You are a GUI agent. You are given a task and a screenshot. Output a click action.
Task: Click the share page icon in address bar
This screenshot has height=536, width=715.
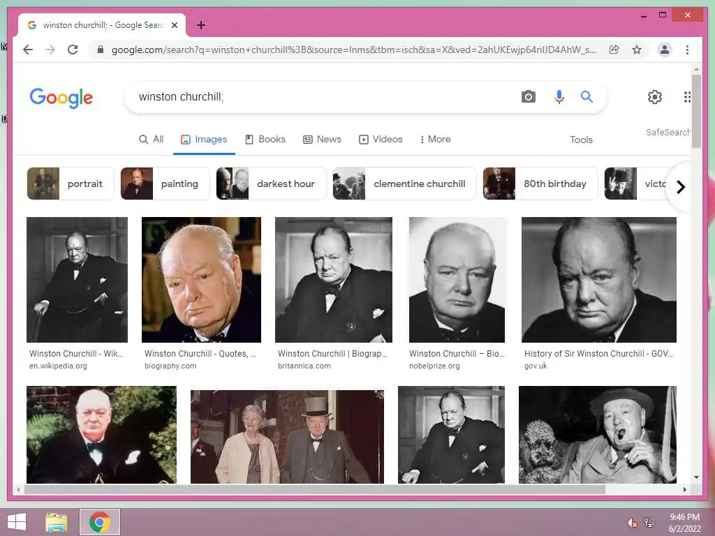click(x=614, y=50)
